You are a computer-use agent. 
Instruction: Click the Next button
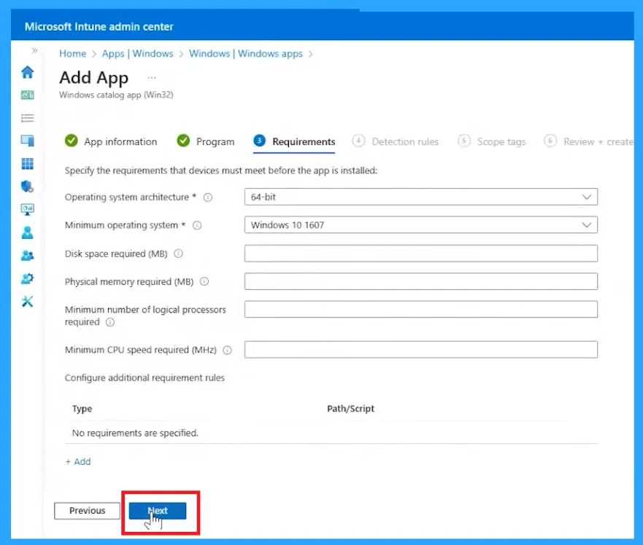click(x=158, y=511)
